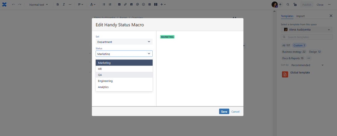Image resolution: width=337 pixels, height=136 pixels.
Task: Open the Normal text style dropdown
Action: click(39, 4)
